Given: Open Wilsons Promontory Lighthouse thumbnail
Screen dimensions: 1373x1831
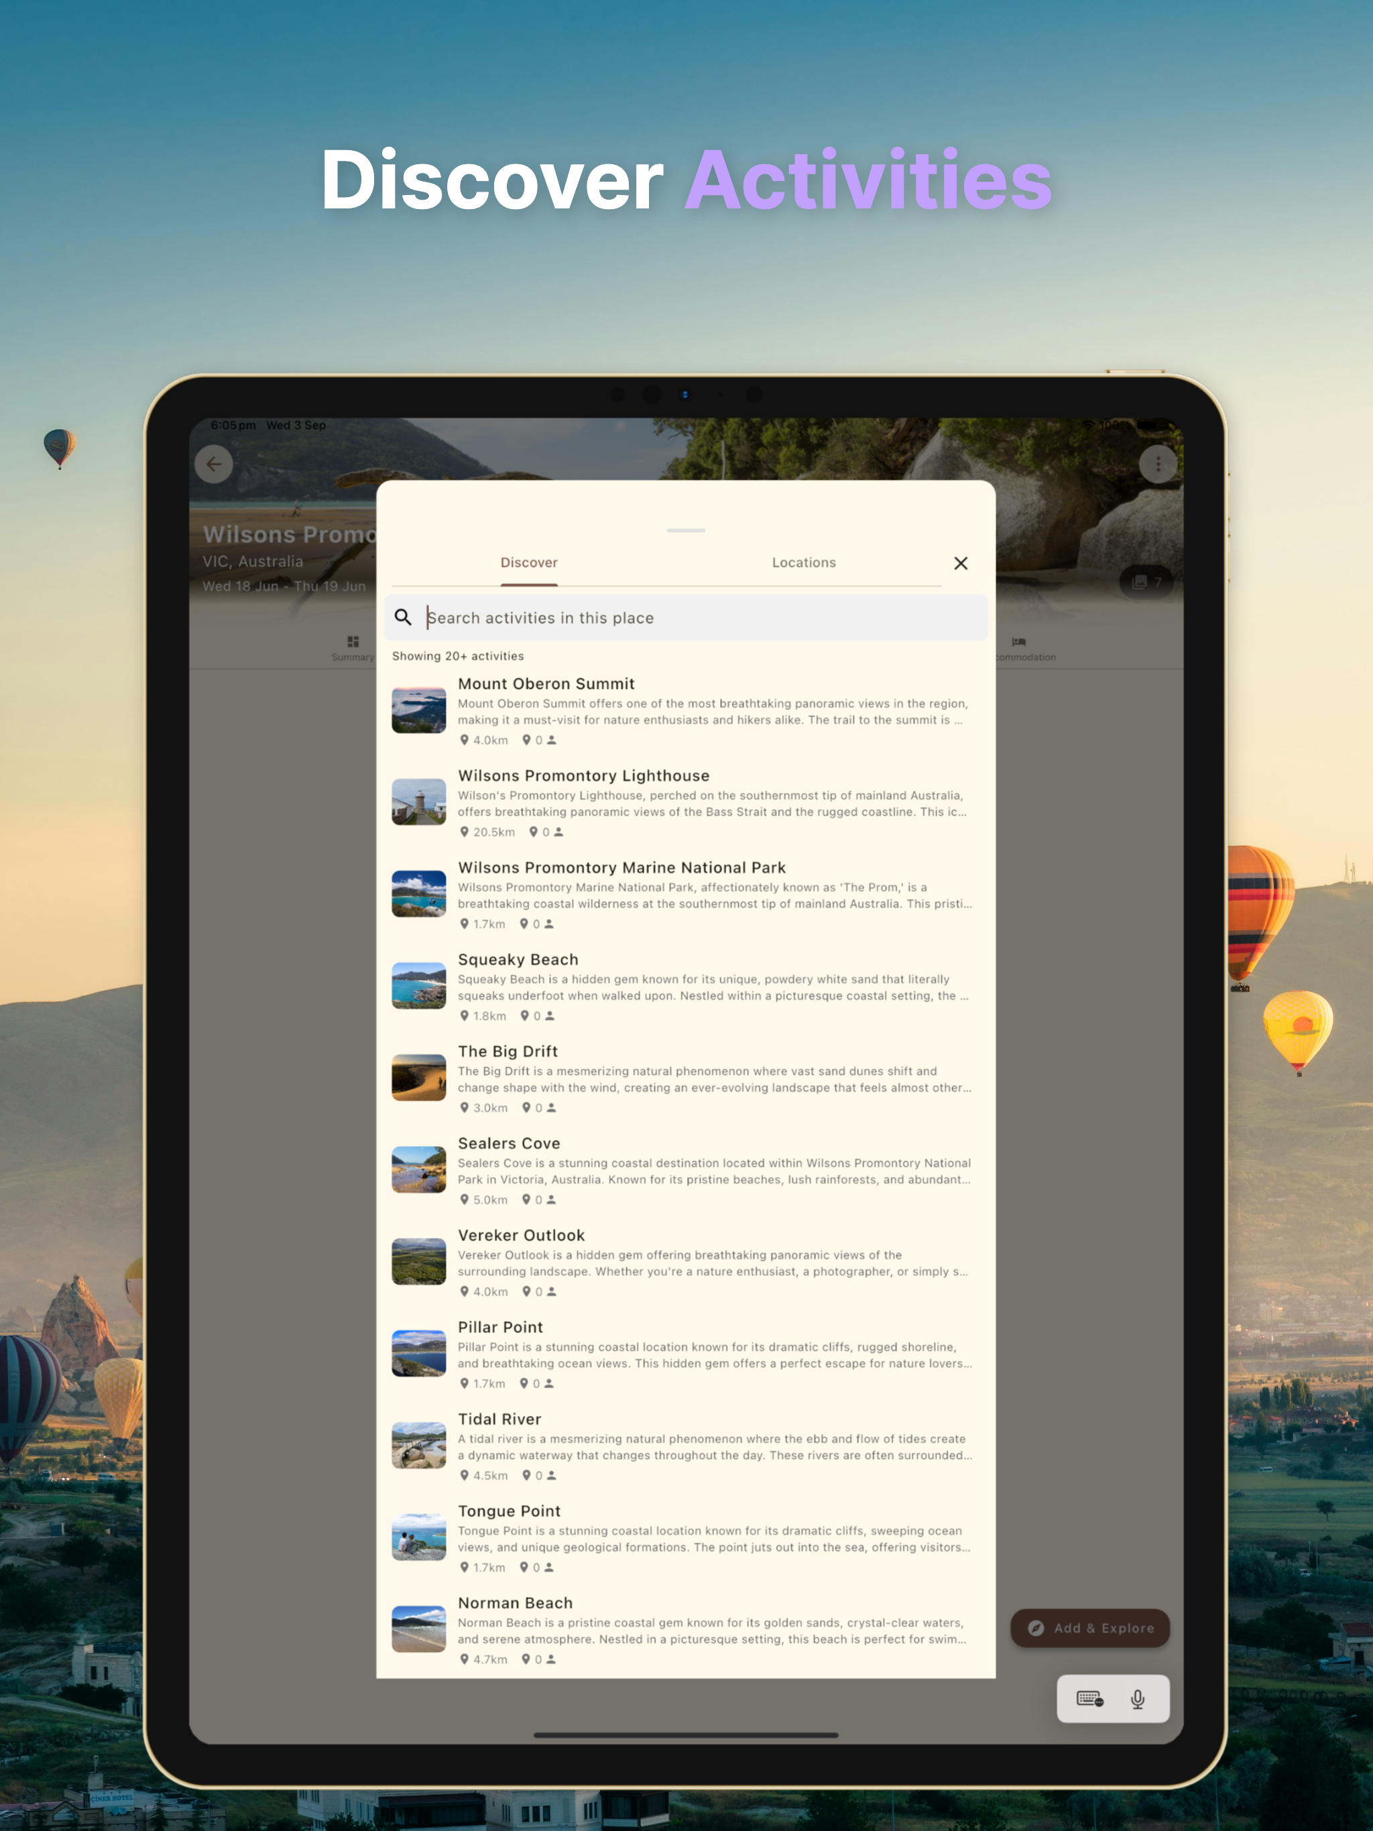Looking at the screenshot, I should (x=419, y=802).
